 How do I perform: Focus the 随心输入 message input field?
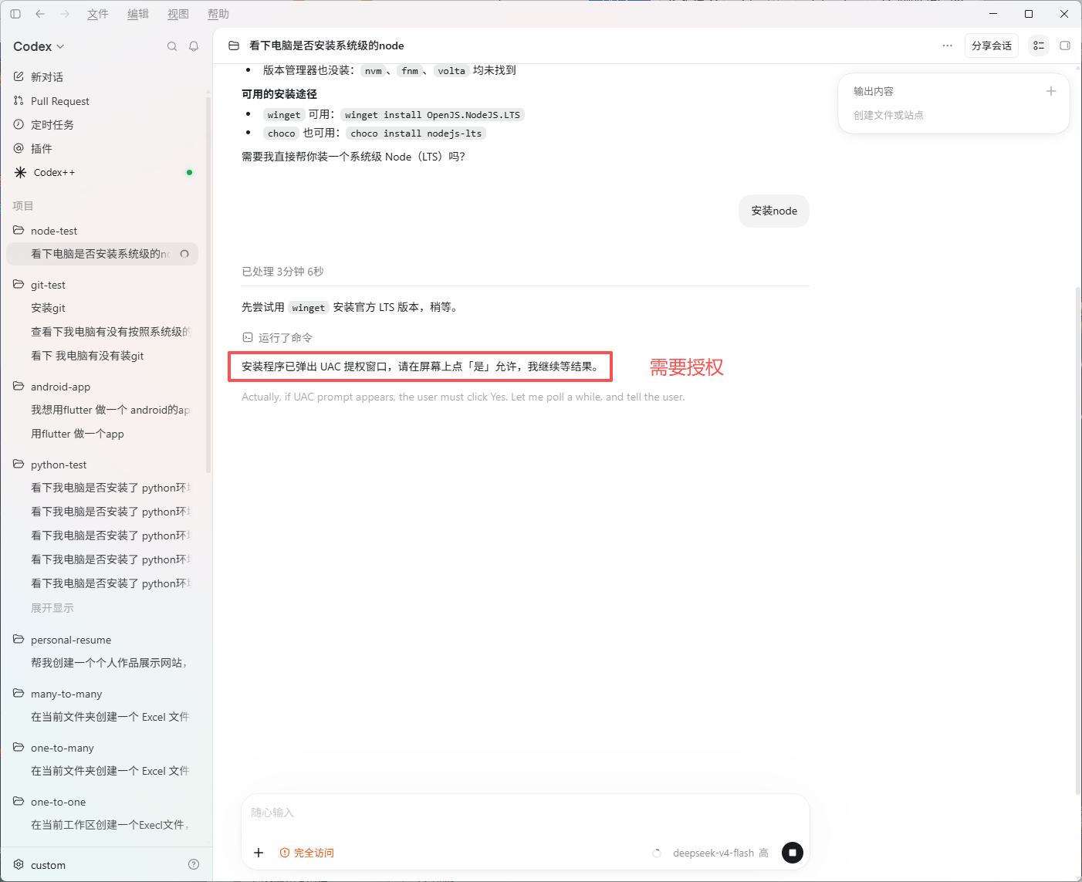coord(525,813)
